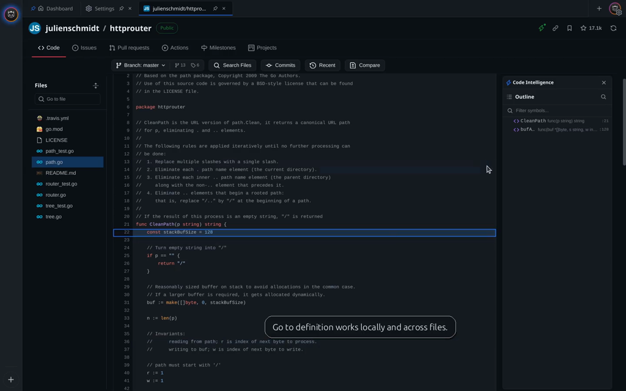Click the JS owner avatar
626x391 pixels.
[x=35, y=28]
